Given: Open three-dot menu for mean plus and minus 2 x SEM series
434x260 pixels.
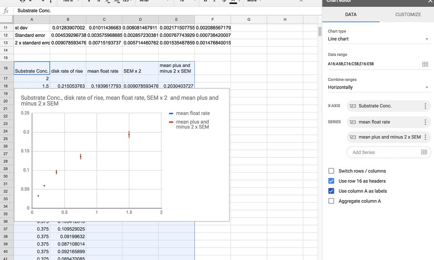Looking at the screenshot, I should [425, 137].
